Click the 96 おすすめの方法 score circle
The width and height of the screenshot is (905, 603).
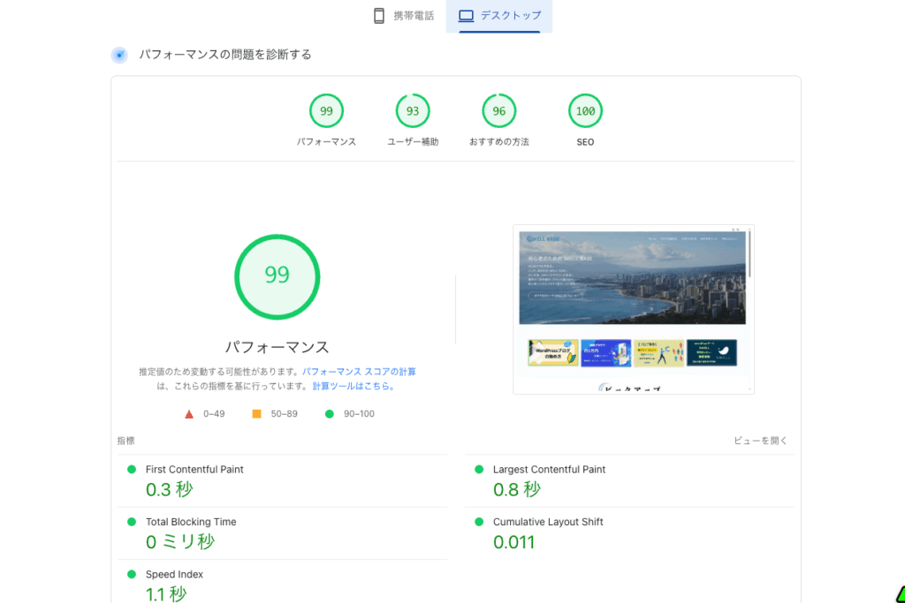(498, 110)
